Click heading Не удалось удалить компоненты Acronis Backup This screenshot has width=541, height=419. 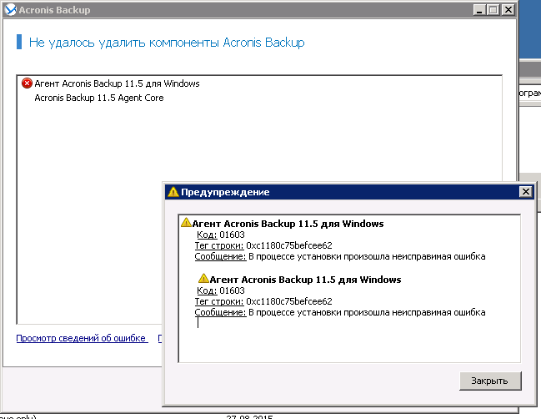point(167,43)
